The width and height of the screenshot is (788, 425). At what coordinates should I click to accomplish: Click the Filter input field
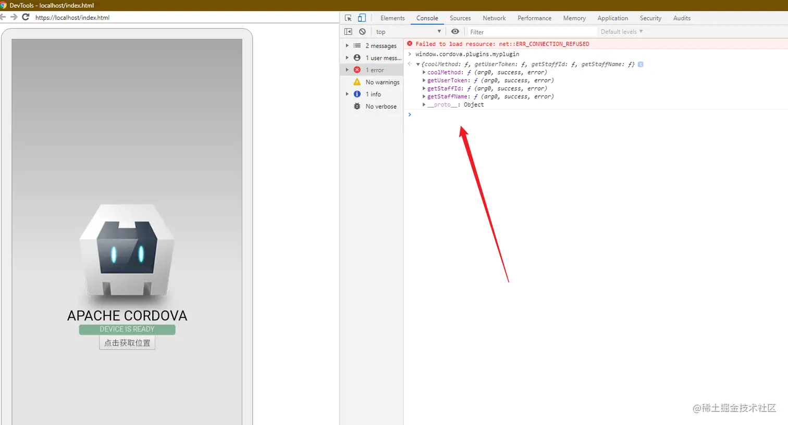(532, 32)
